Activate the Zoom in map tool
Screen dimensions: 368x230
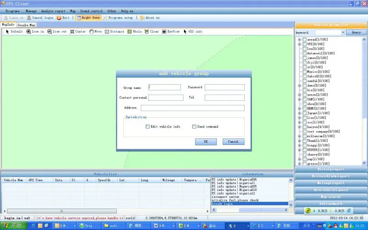35,31
